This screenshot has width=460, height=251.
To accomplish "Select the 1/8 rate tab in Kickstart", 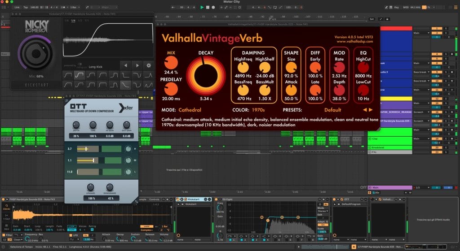I will click(66, 21).
